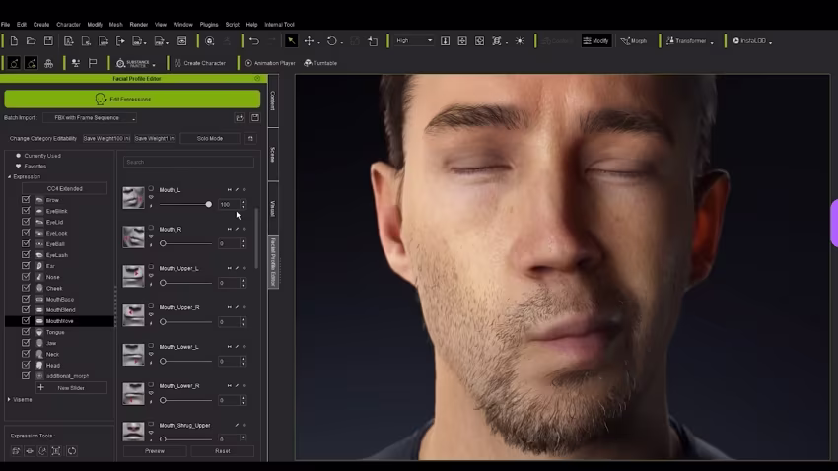This screenshot has width=838, height=471.
Task: Save project with floppy icon
Action: 48,41
